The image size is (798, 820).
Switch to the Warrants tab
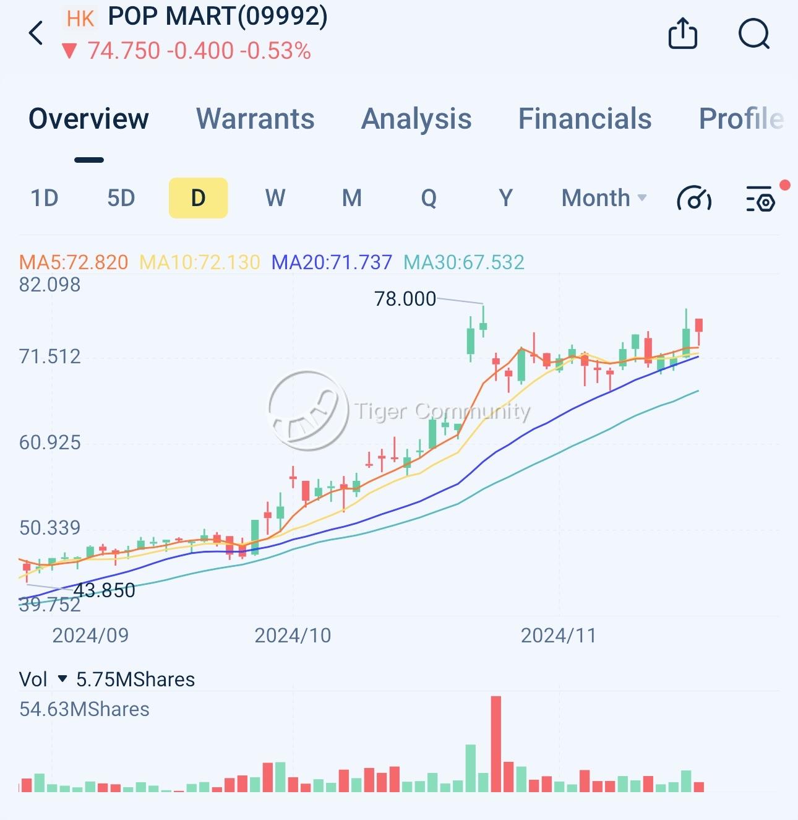(x=255, y=119)
